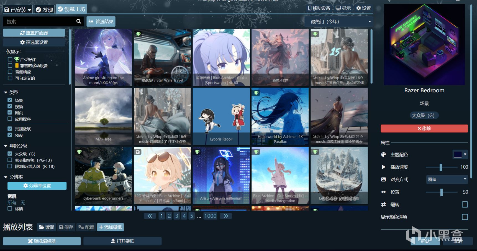Click the position arrows icon
Image resolution: width=477 pixels, height=251 pixels.
pos(383,192)
